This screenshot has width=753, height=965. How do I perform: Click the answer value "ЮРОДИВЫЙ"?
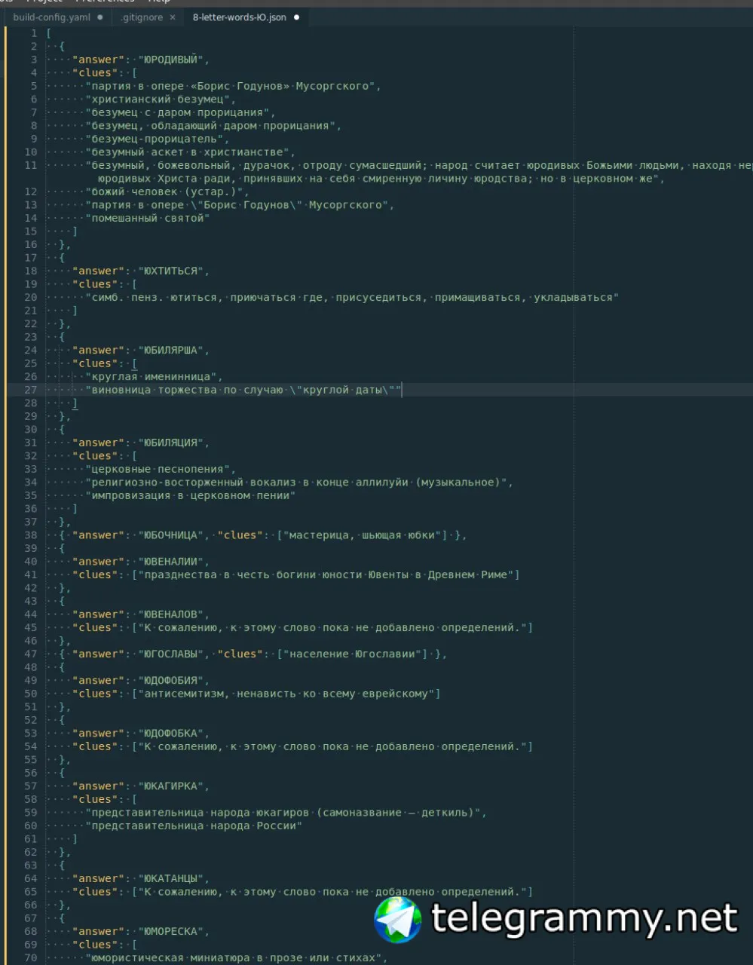pyautogui.click(x=170, y=60)
